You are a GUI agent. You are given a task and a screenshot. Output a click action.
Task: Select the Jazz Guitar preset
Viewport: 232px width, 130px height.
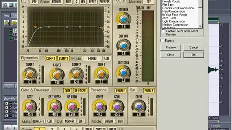169,18
